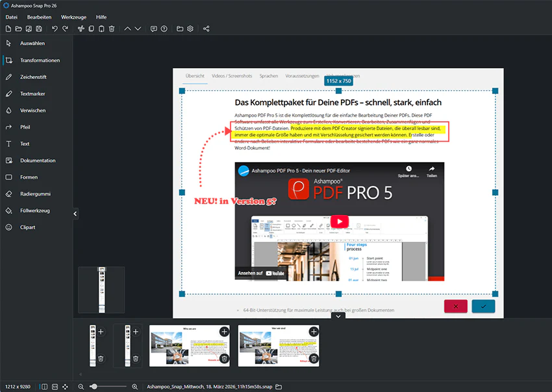Click the pinwheel toolbar icon
Viewport: 552px width, 392px height.
(x=81, y=29)
